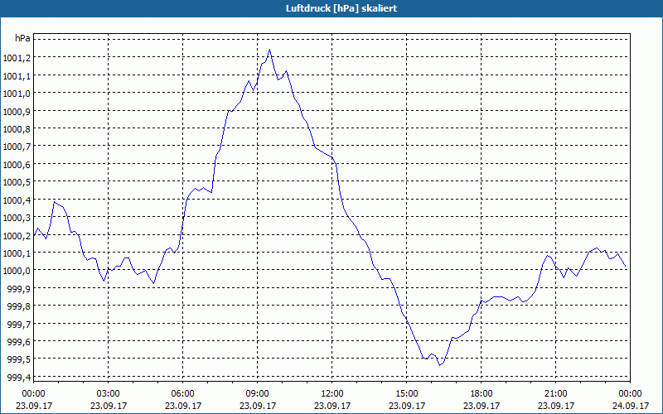Click the 1000,9 y-axis label
663x414 pixels.
pos(17,112)
